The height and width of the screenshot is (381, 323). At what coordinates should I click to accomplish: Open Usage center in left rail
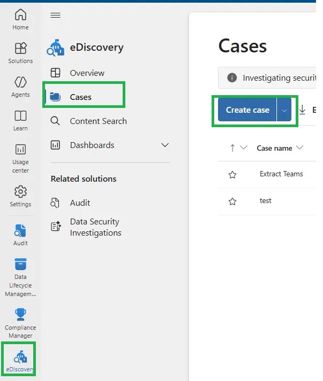tap(20, 158)
